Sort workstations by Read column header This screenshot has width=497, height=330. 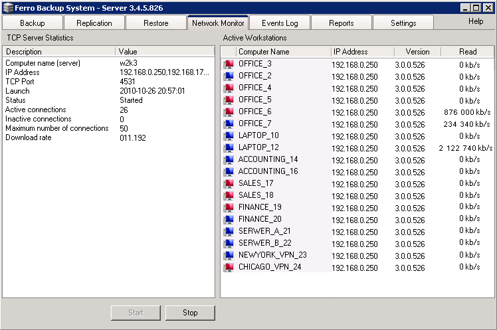[468, 52]
